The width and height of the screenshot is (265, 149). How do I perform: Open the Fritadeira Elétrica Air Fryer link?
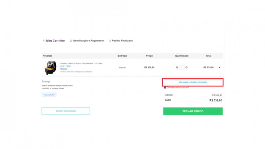tap(81, 64)
